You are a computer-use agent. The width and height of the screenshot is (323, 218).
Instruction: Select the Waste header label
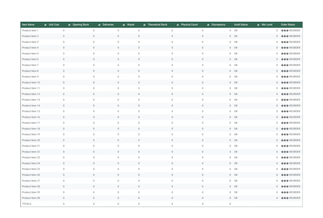coord(131,25)
